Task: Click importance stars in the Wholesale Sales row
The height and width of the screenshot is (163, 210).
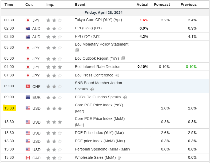Action: pyautogui.click(x=54, y=158)
